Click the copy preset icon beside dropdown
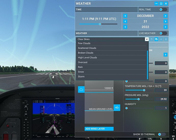The width and height of the screenshot is (176, 140). pos(156,39)
